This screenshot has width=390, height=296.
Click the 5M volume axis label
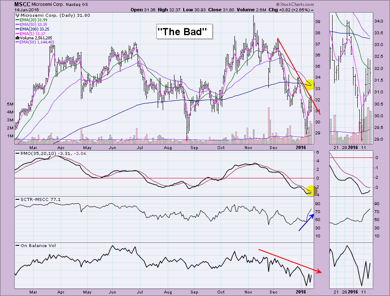coord(10,104)
